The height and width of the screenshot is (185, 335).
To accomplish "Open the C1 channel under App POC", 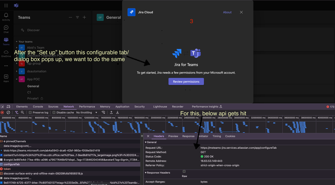I will coord(29,92).
